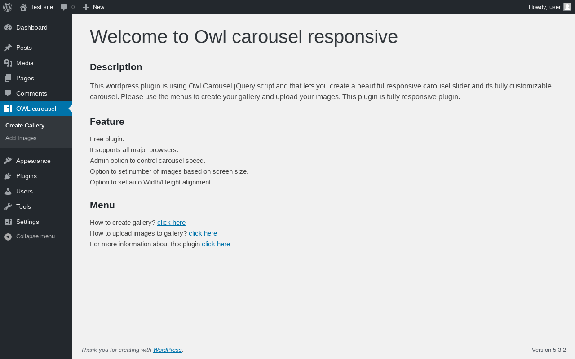Click the Comments speech bubble icon in sidebar
This screenshot has height=359, width=575.
8,93
